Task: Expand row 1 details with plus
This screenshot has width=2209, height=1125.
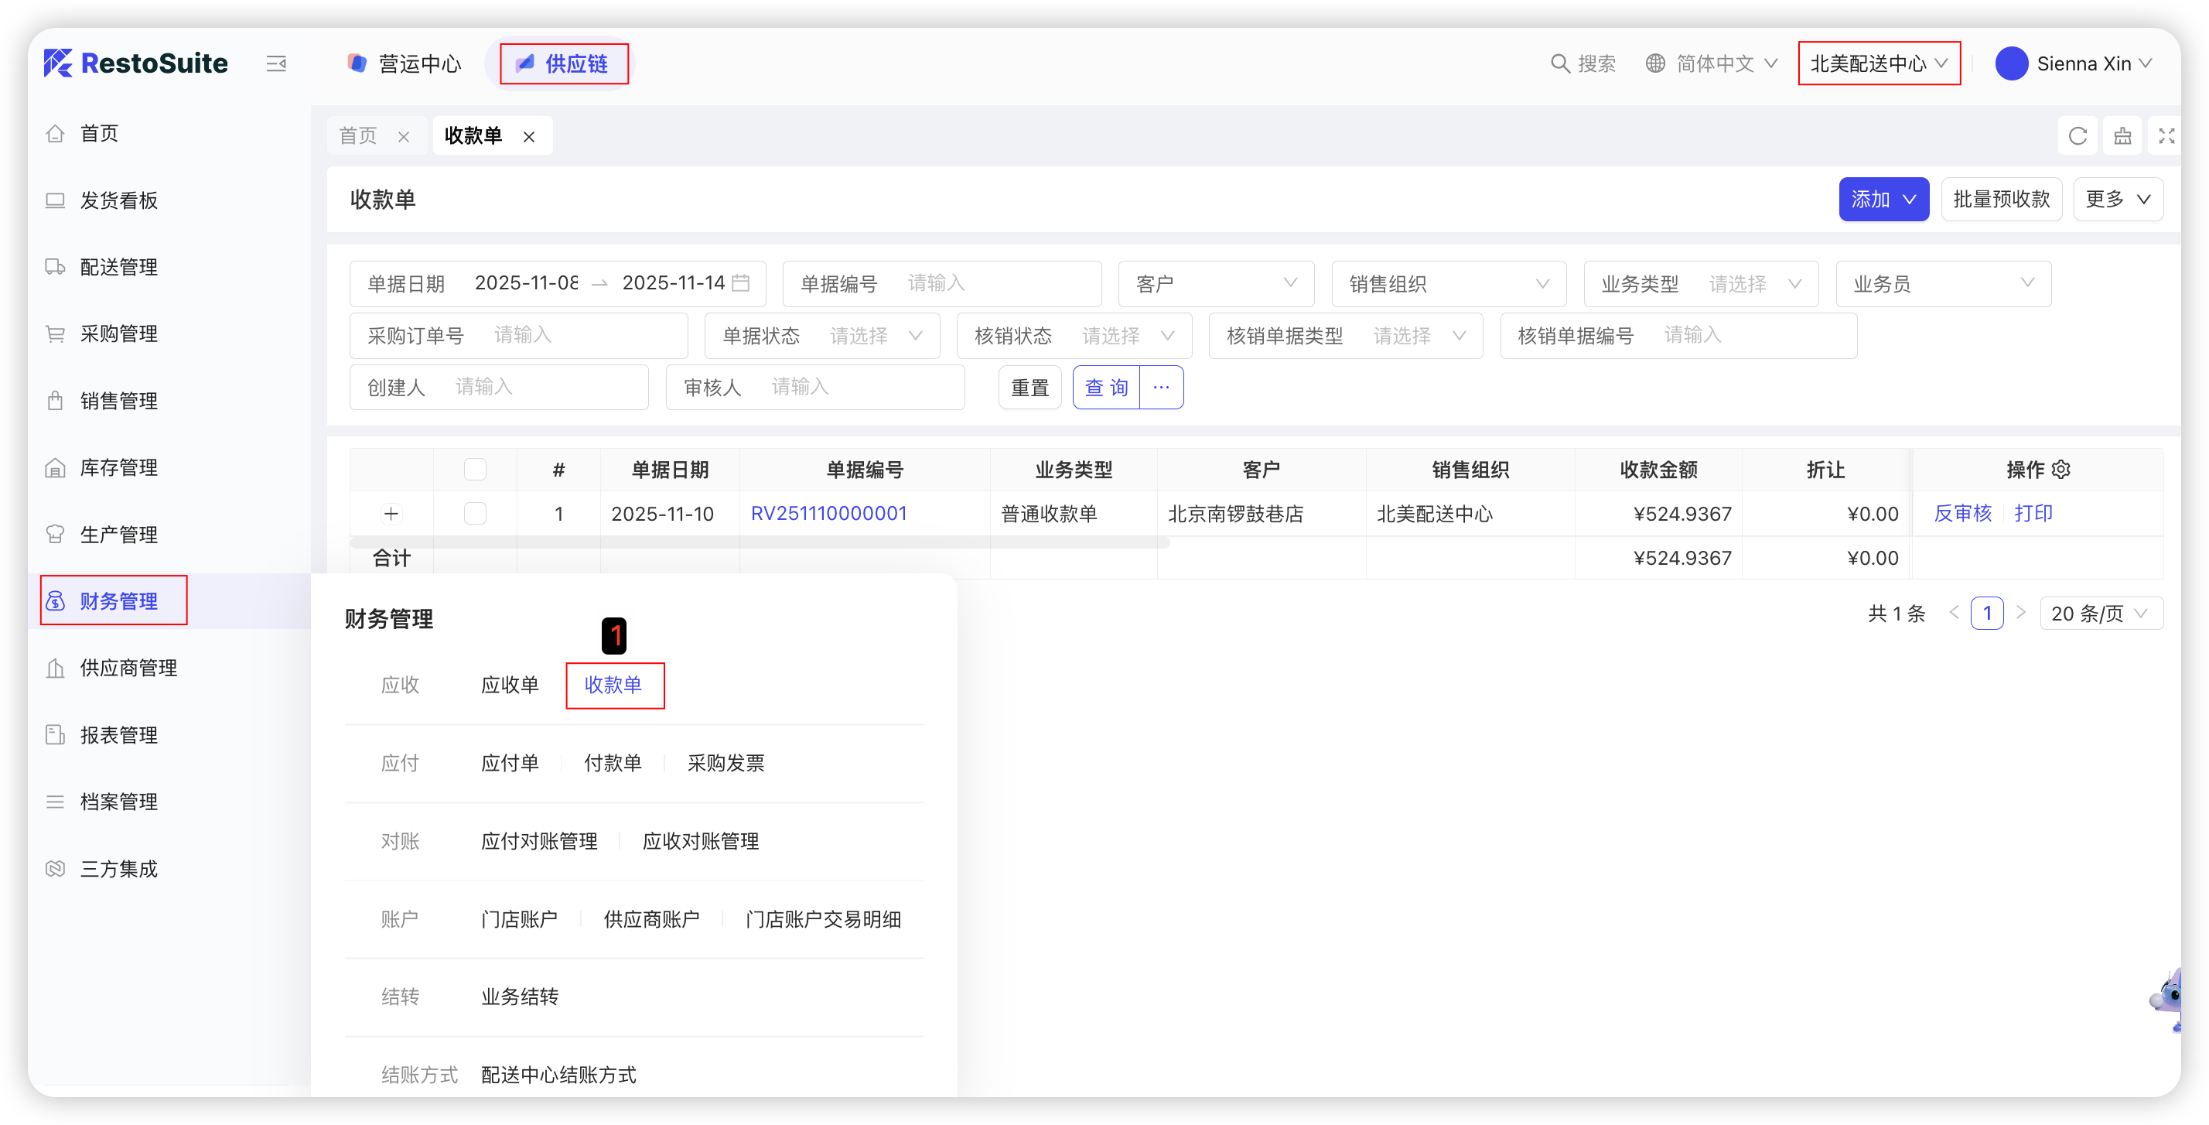Action: tap(391, 513)
